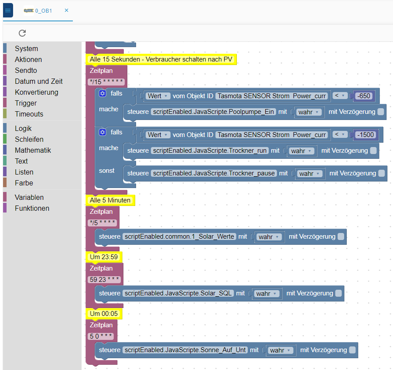Open the Trigger block category
Image resolution: width=393 pixels, height=370 pixels.
(x=26, y=103)
